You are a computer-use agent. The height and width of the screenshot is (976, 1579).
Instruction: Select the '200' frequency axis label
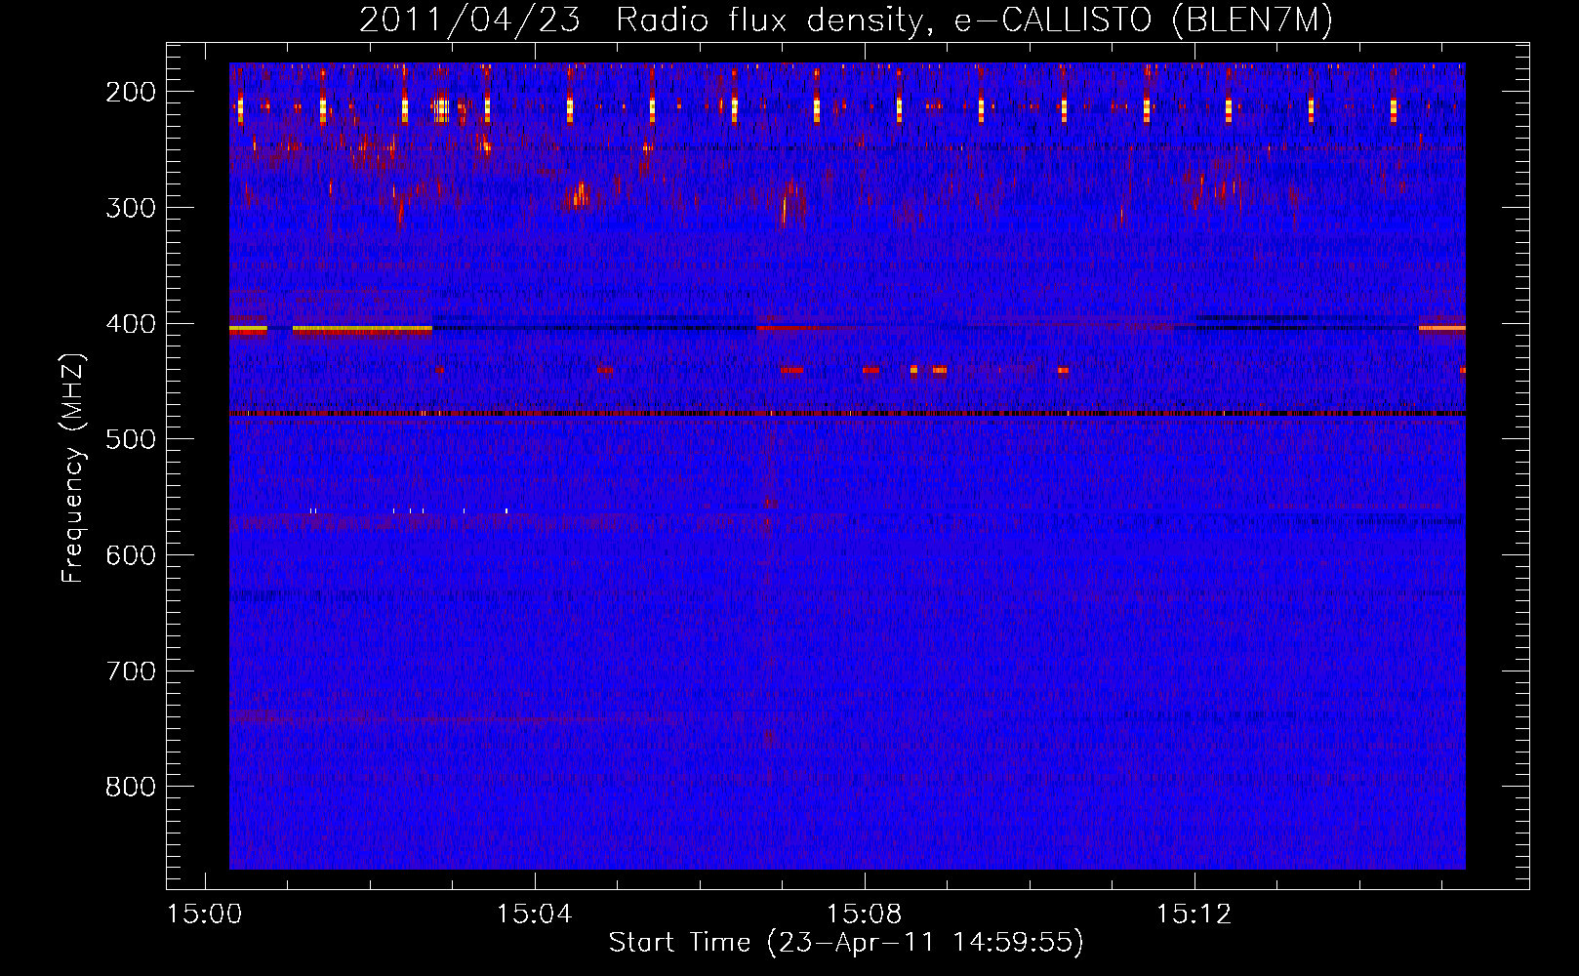(x=131, y=92)
